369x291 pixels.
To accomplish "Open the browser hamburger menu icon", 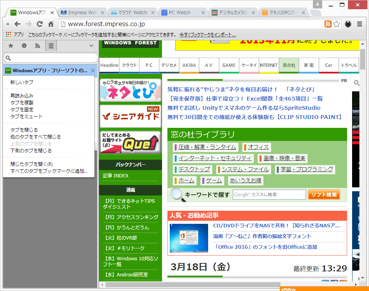I will tap(359, 24).
